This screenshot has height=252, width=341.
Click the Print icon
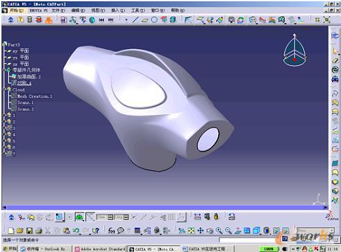(38, 231)
